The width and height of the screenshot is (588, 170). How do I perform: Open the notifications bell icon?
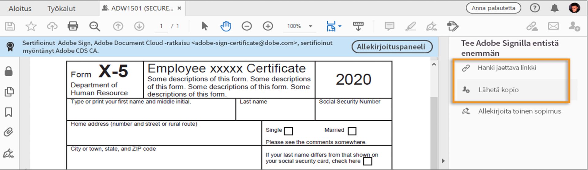click(554, 8)
